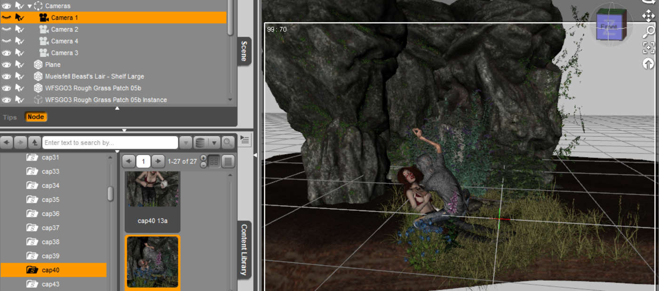
Task: Toggle selectability of Camera 4
Action: 19,41
